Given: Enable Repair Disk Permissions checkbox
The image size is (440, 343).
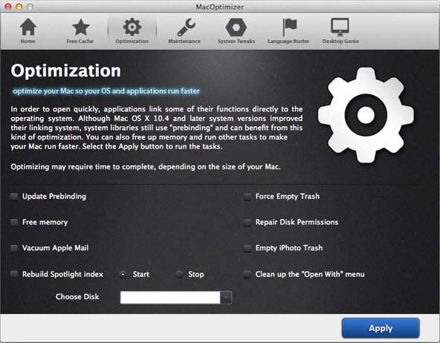Looking at the screenshot, I should tap(247, 223).
